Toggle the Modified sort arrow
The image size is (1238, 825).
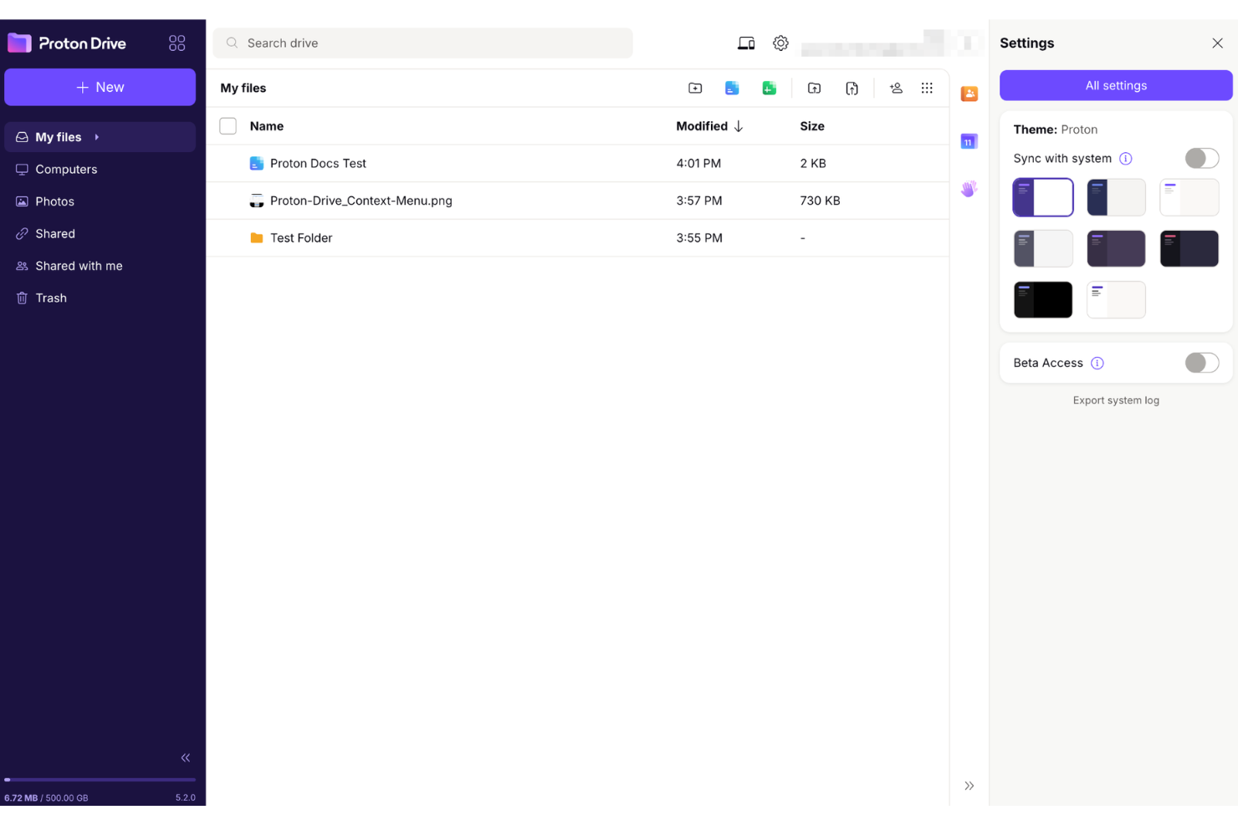[739, 126]
